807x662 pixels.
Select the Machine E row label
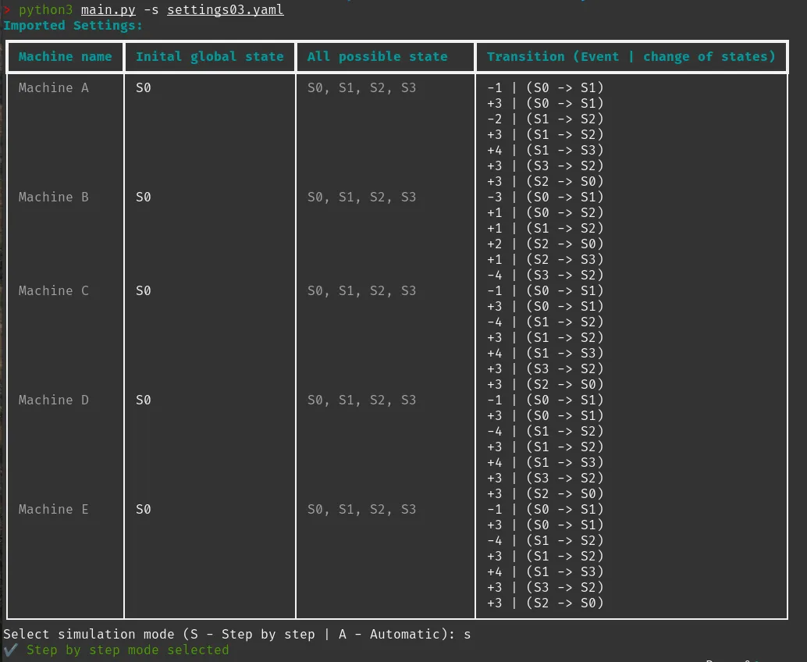[x=54, y=510]
